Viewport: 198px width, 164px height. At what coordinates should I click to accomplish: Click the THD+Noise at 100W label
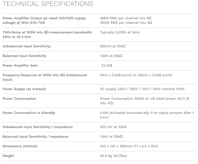[47, 35]
